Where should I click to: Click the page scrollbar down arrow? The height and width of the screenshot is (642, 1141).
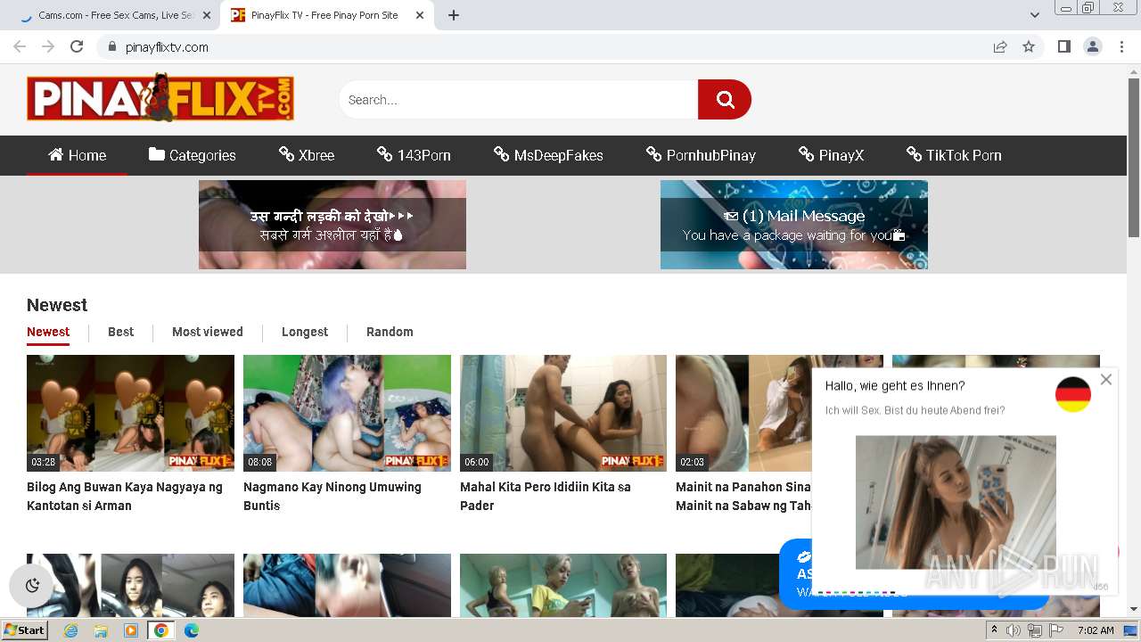click(x=1134, y=609)
